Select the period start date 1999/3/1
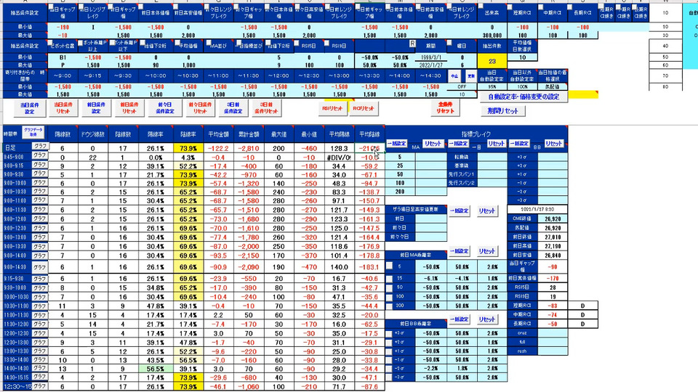The height and width of the screenshot is (392, 698). pos(430,57)
